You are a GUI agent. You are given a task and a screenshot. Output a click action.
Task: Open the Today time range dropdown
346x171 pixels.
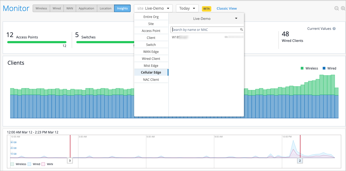[187, 8]
